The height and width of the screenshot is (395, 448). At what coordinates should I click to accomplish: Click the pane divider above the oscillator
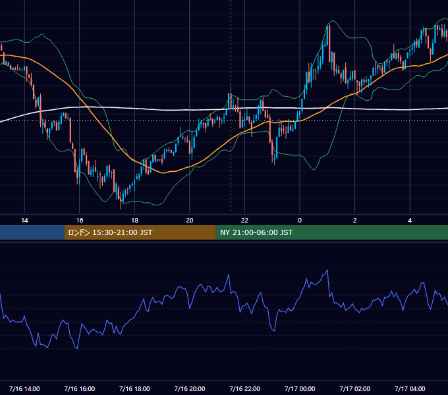(224, 242)
